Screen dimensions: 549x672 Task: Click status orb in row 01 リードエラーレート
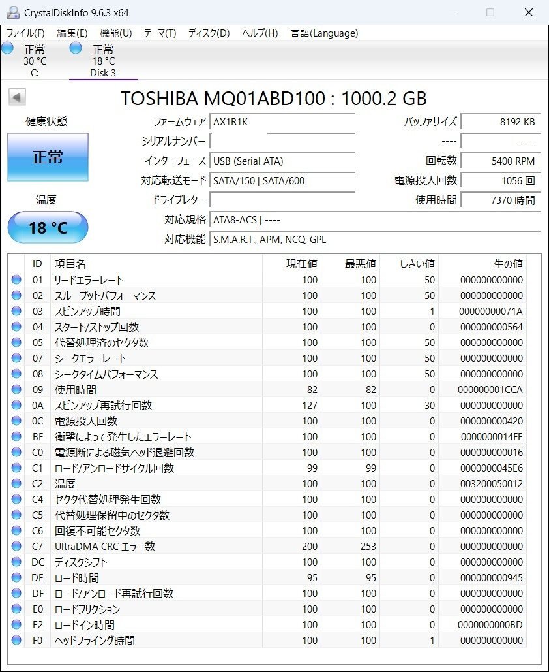pyautogui.click(x=16, y=280)
